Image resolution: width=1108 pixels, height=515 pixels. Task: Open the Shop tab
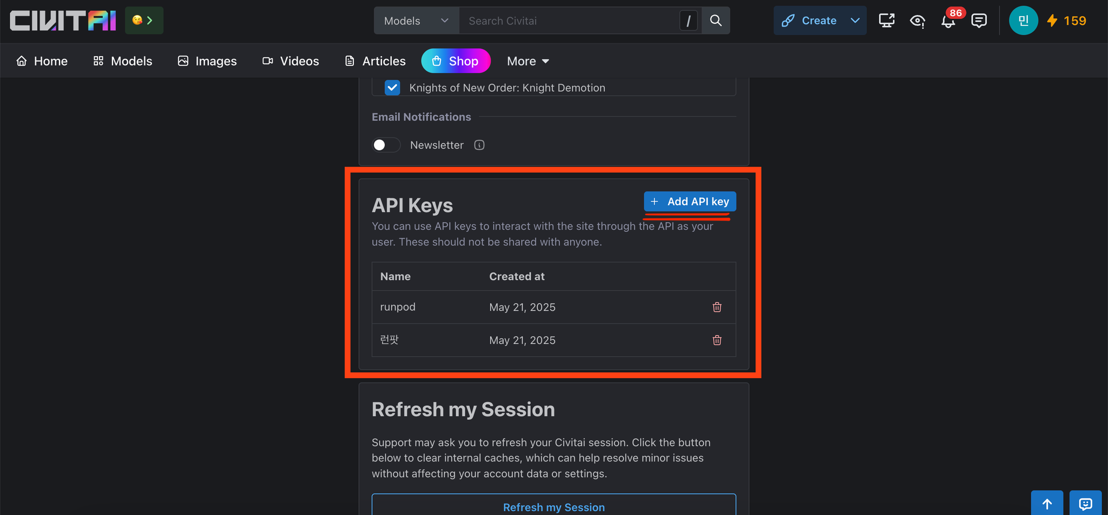point(456,61)
